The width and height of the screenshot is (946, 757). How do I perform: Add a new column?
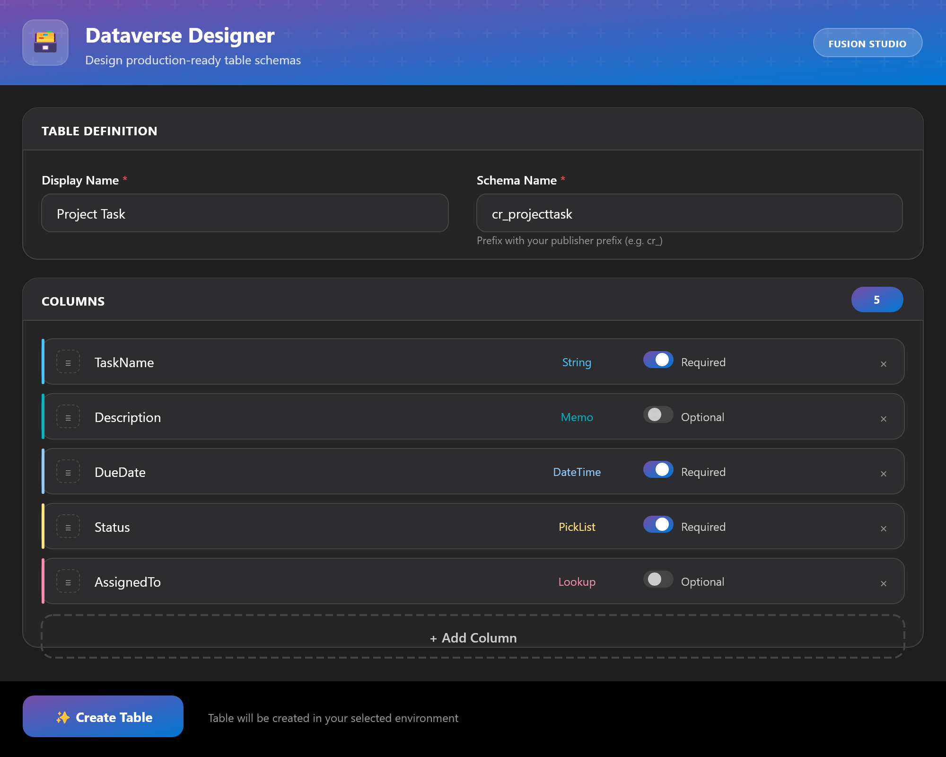coord(473,638)
